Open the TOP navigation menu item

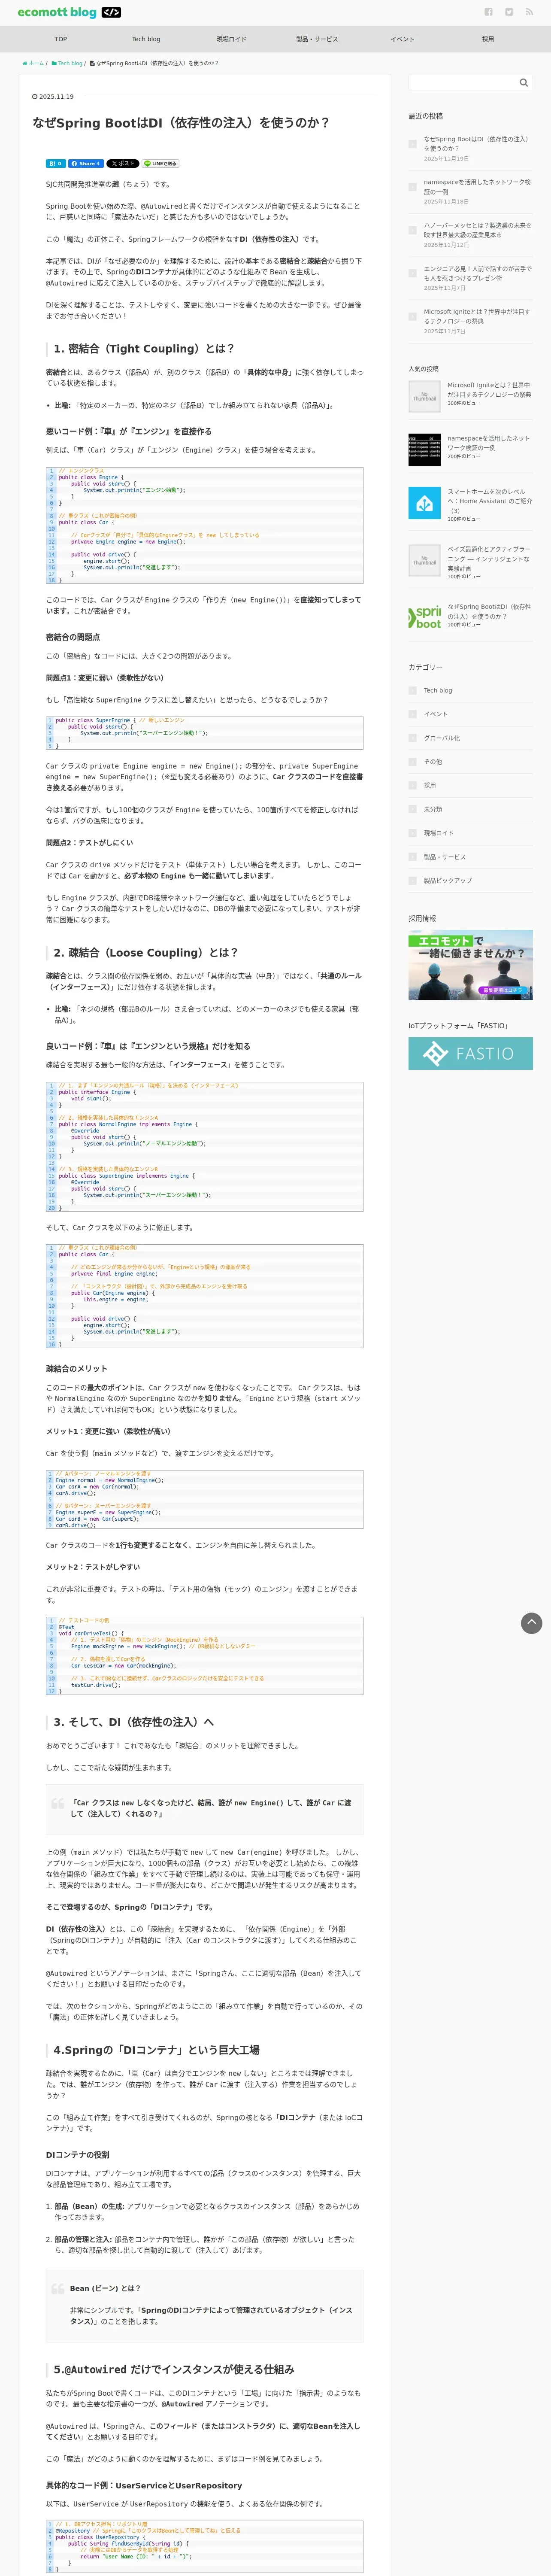coord(61,39)
